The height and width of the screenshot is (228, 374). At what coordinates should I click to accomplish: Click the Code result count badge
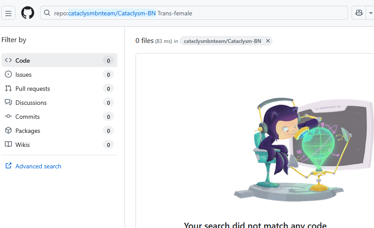pos(108,61)
